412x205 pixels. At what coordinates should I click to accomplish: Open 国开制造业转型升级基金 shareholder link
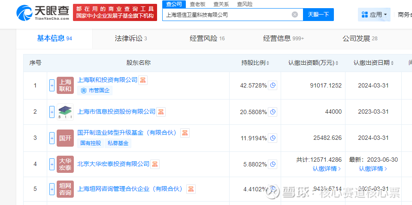[x=127, y=133]
